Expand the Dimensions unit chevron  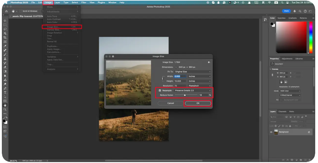coord(176,67)
